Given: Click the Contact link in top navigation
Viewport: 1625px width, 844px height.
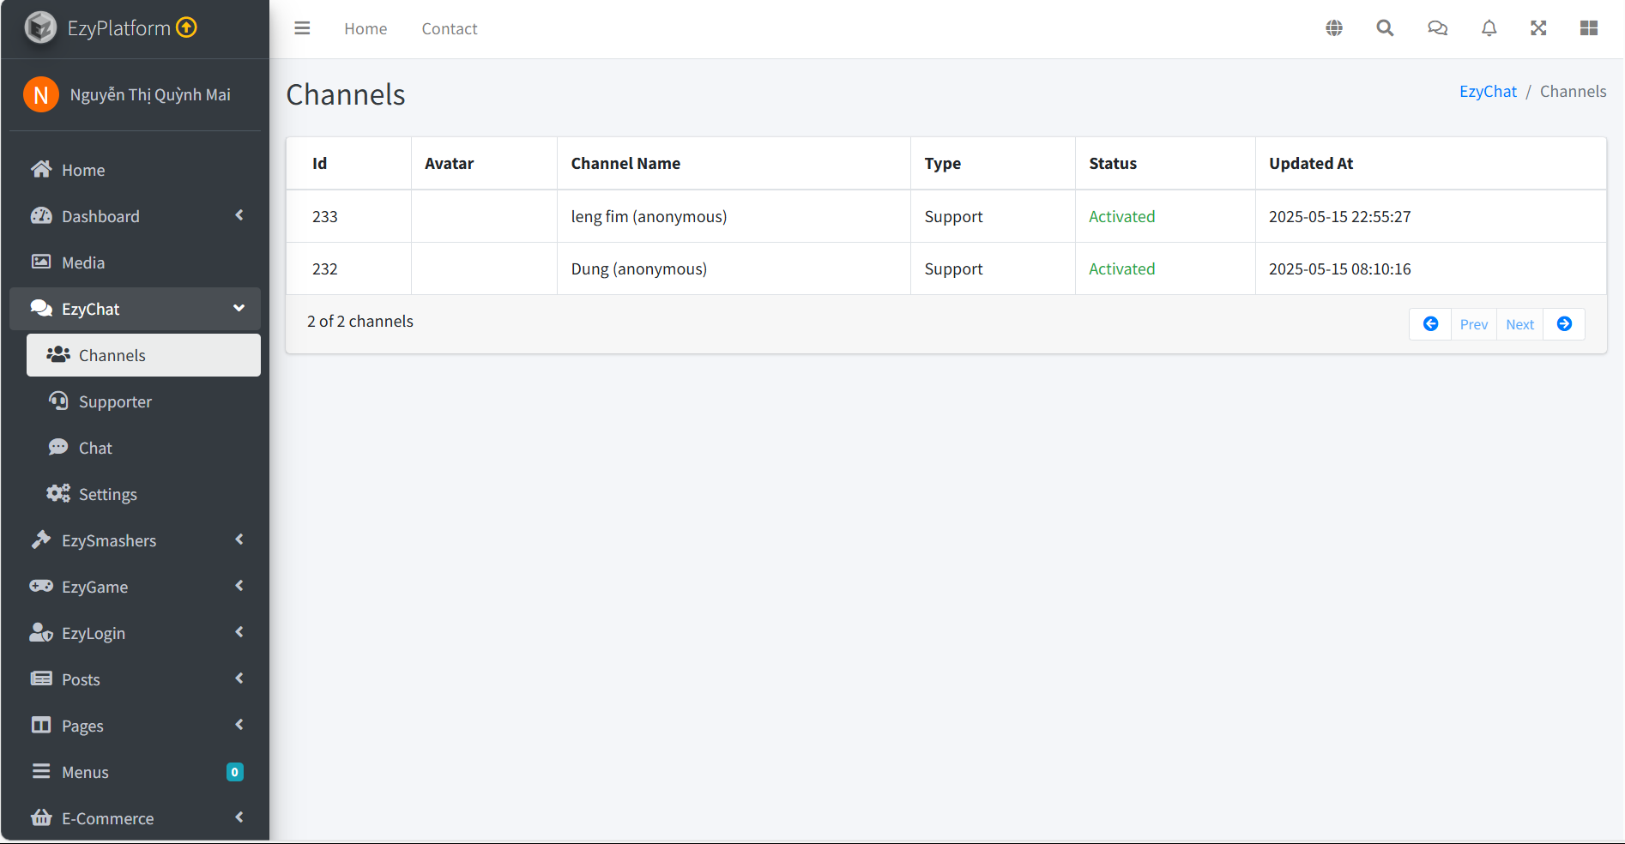Looking at the screenshot, I should (449, 29).
